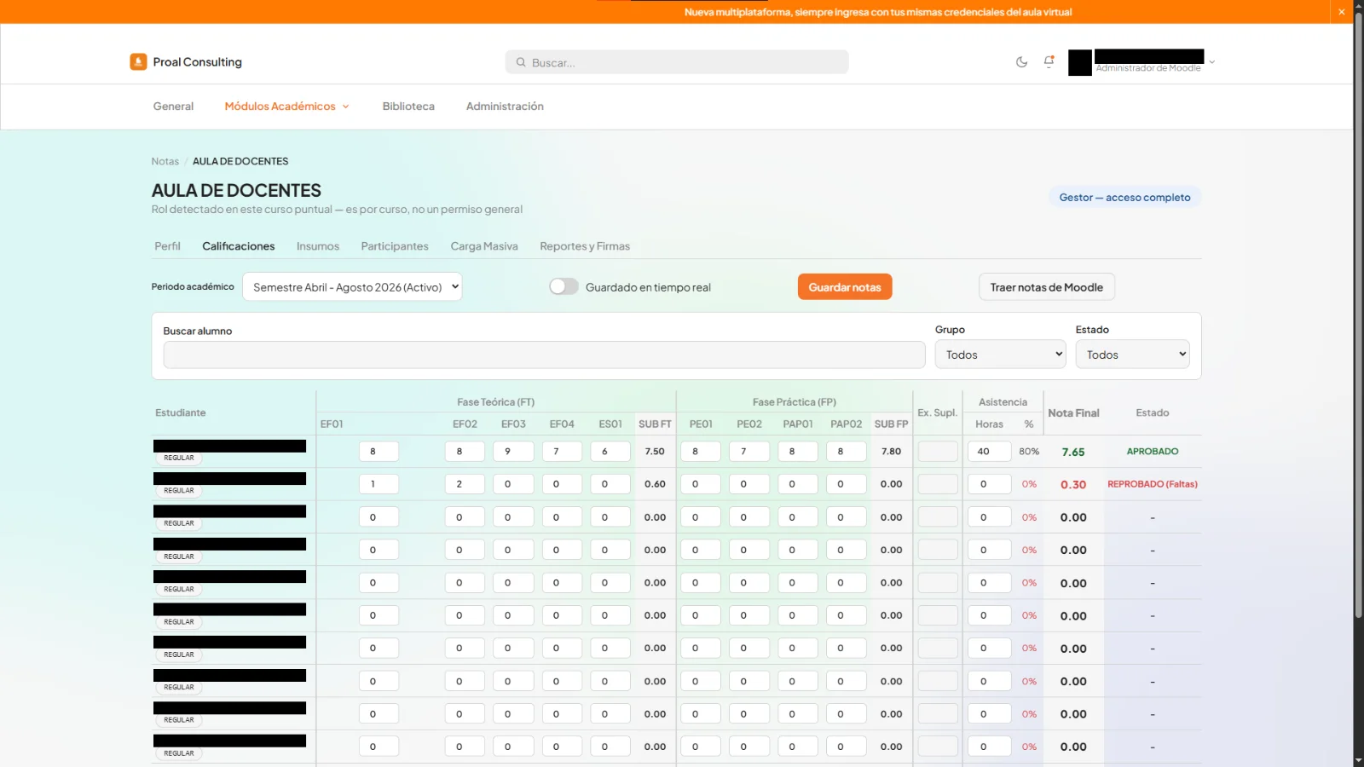Expand the user account chevron

[x=1211, y=62]
